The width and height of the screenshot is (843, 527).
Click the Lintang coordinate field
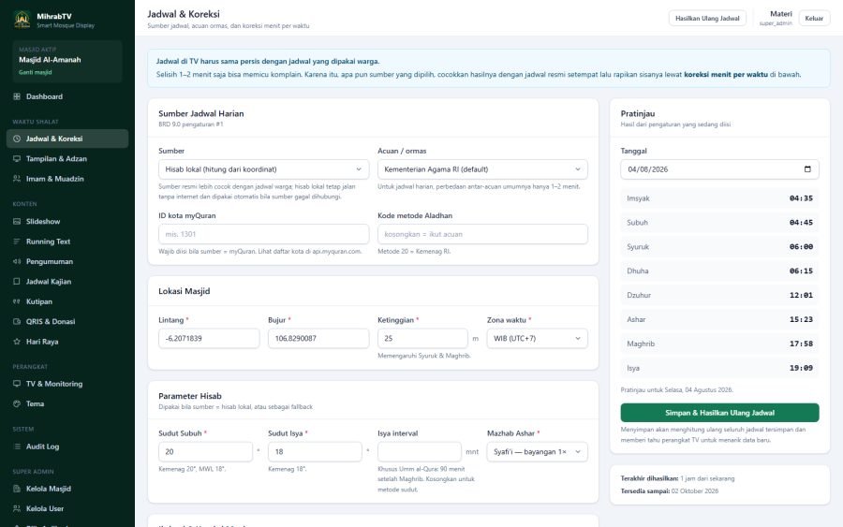209,339
